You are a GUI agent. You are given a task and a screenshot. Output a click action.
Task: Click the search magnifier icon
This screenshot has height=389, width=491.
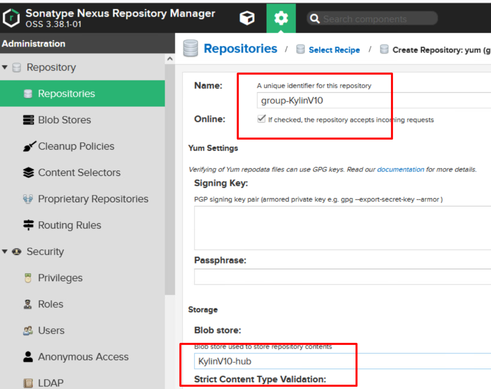click(314, 19)
